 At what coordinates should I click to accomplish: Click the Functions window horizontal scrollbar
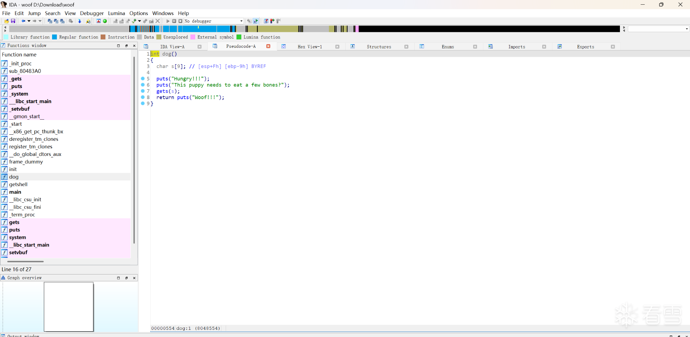tap(26, 262)
